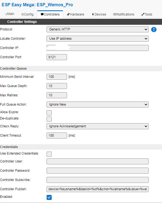
Task: Focus the Client Timeout field
Action: click(x=57, y=136)
